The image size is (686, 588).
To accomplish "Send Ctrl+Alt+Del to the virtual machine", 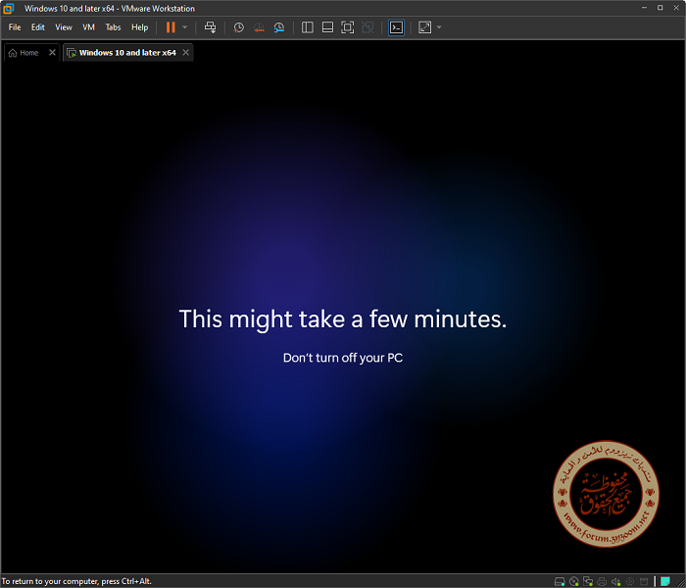I will click(210, 27).
